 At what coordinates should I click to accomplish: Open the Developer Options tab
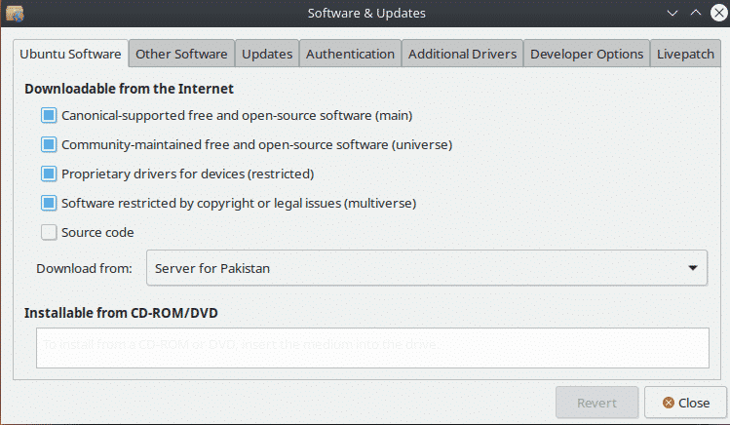click(x=587, y=54)
